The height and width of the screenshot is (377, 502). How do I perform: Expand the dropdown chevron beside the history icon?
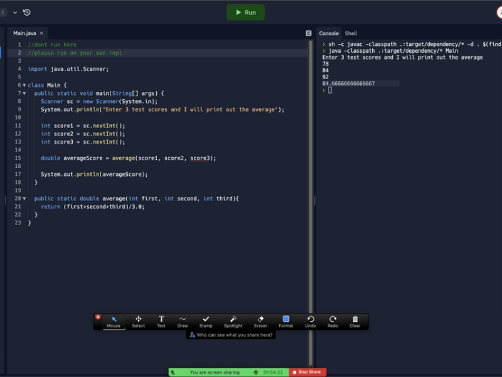[x=14, y=13]
